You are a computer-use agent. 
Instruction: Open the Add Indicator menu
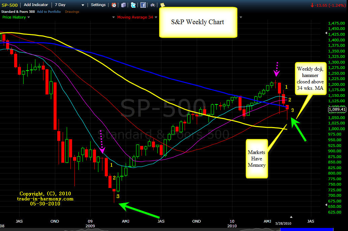coord(36,5)
